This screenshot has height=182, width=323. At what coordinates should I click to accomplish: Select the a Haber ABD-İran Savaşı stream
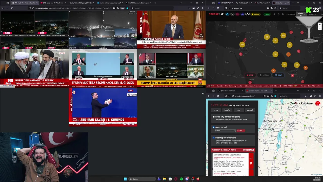pos(103,107)
